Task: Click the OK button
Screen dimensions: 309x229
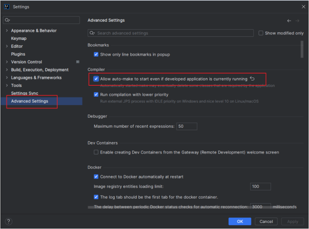Action: pos(240,221)
